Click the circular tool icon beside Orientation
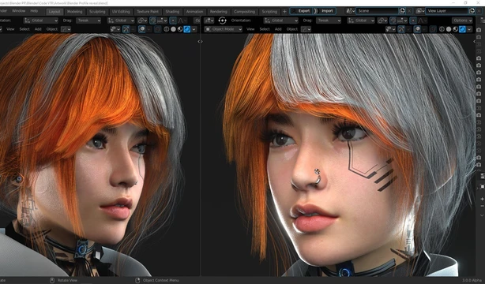Image resolution: width=485 pixels, height=284 pixels. click(x=222, y=21)
